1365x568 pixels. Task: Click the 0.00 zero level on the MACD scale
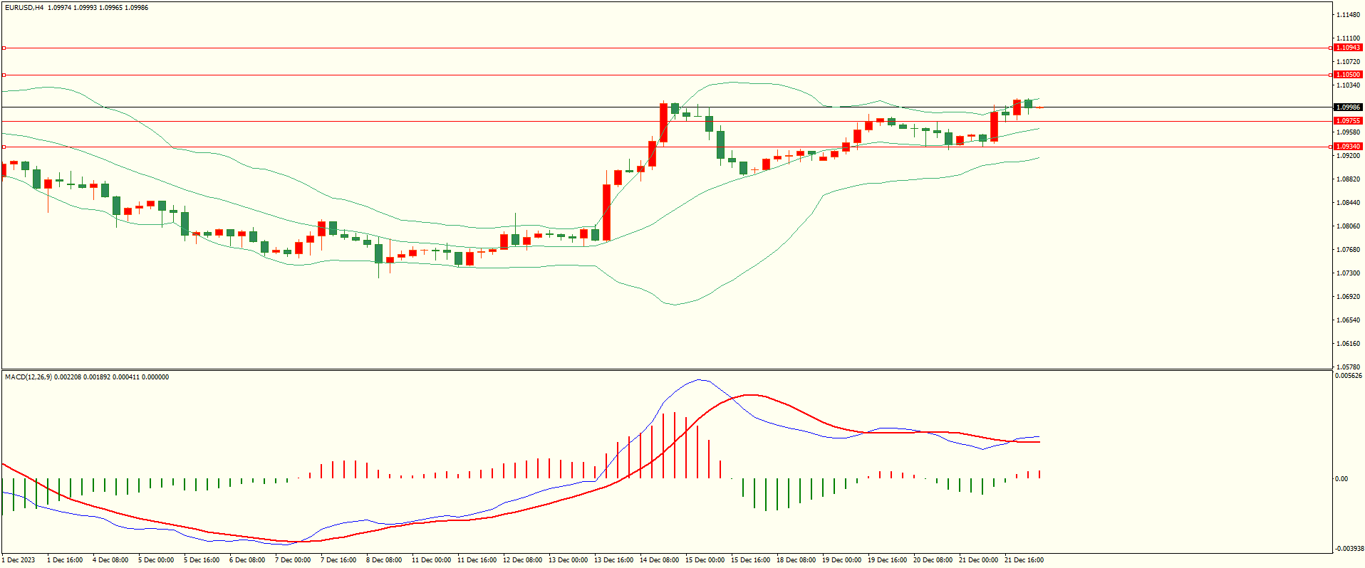pos(1341,479)
